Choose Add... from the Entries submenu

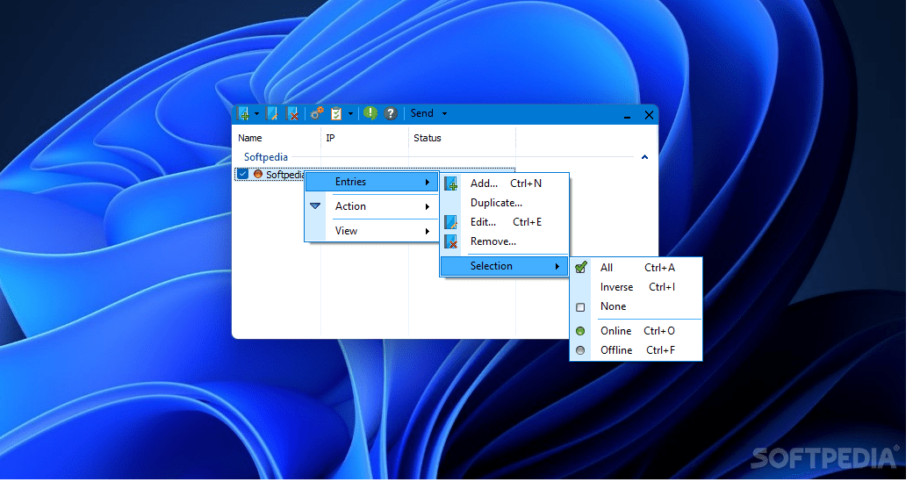pos(504,184)
